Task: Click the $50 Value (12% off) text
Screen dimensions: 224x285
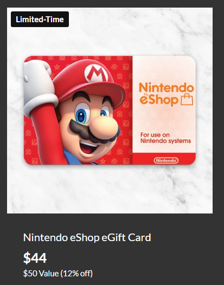Action: 58,274
